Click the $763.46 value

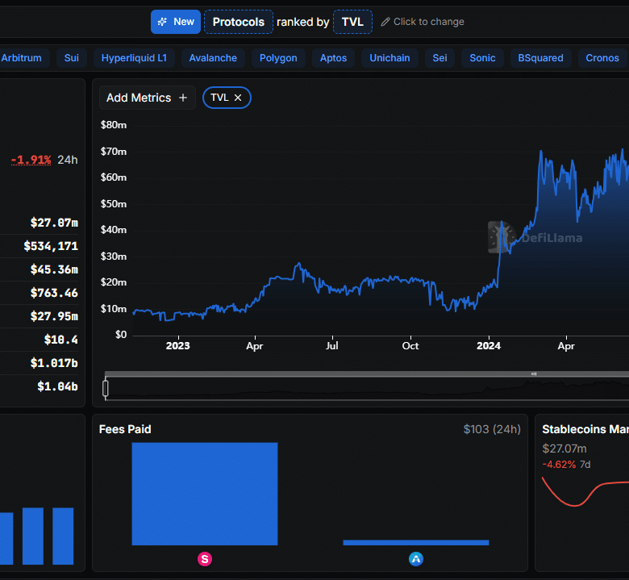(54, 293)
